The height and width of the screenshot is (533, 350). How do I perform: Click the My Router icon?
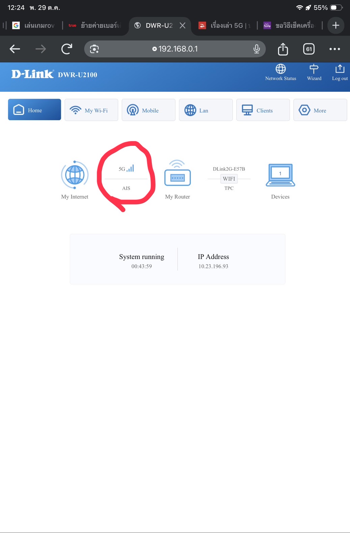(x=178, y=173)
